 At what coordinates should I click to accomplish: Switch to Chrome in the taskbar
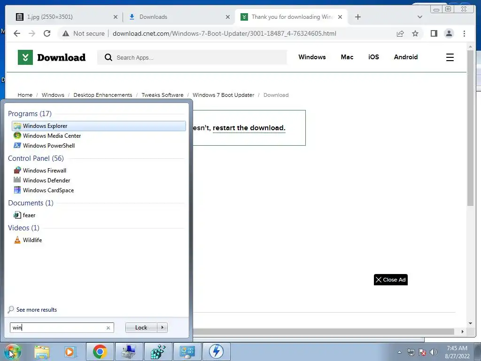coord(100,352)
